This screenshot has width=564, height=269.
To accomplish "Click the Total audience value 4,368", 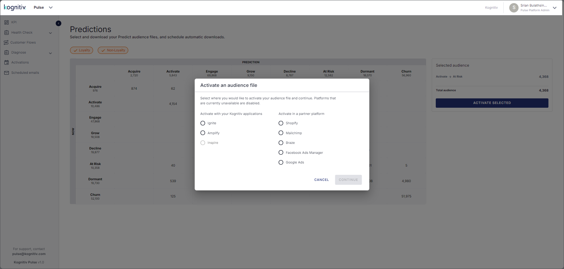I will (543, 90).
